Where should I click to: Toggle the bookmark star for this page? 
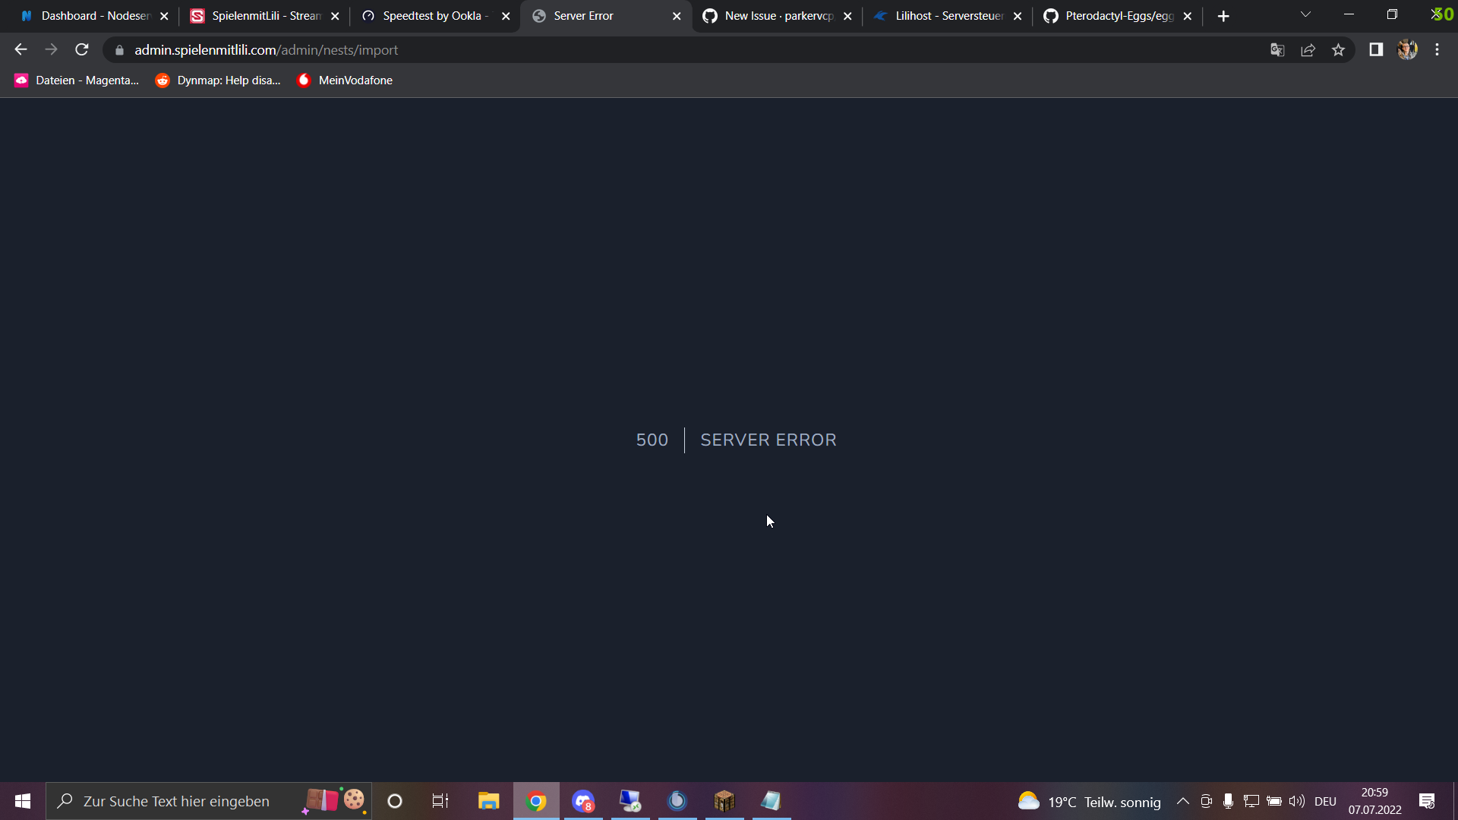(1338, 49)
